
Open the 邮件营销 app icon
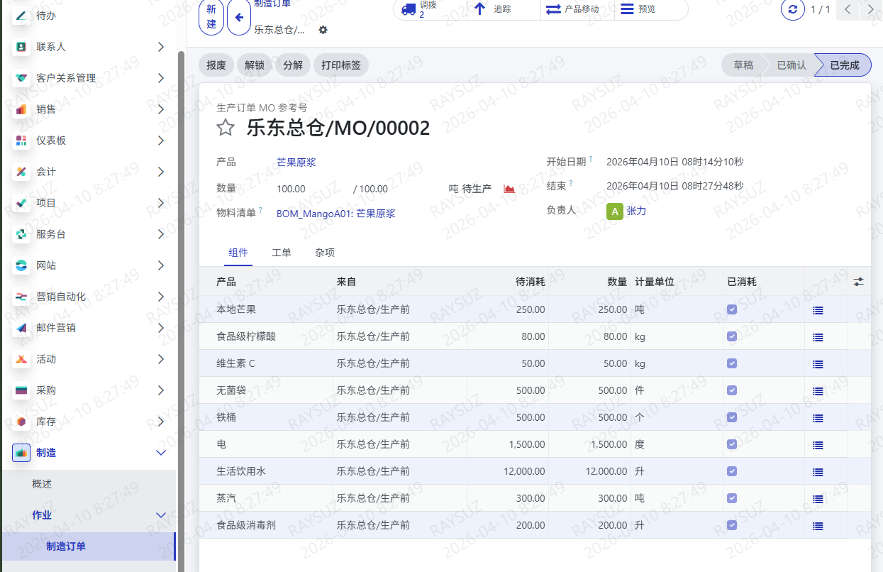click(21, 328)
